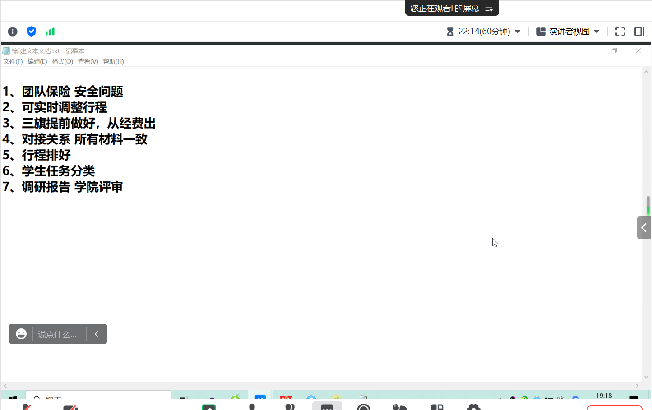
Task: Start cloud recording with the record icon
Action: tap(364, 407)
